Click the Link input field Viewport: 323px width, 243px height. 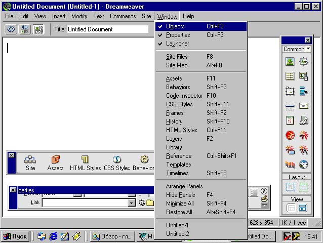[85, 203]
